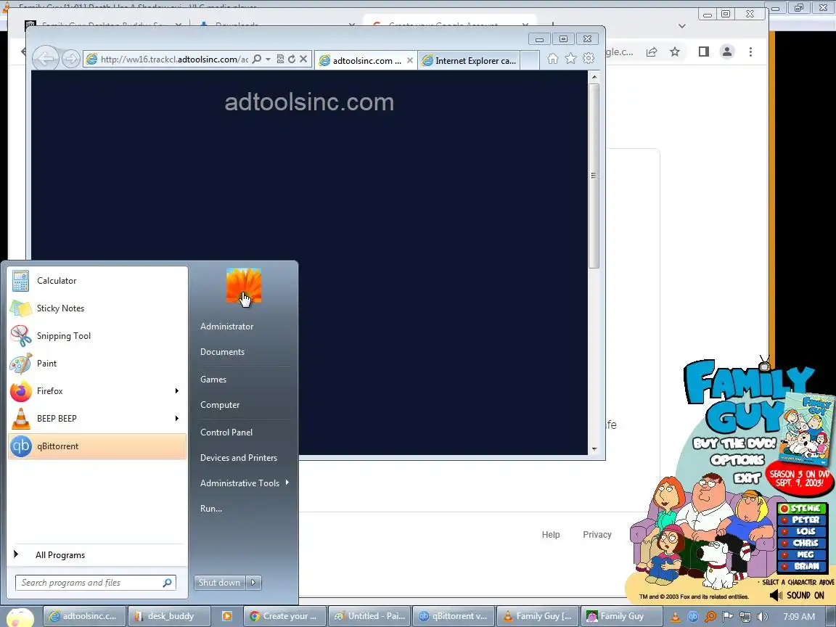Image resolution: width=836 pixels, height=627 pixels.
Task: Open Devices and Printers
Action: 238,458
